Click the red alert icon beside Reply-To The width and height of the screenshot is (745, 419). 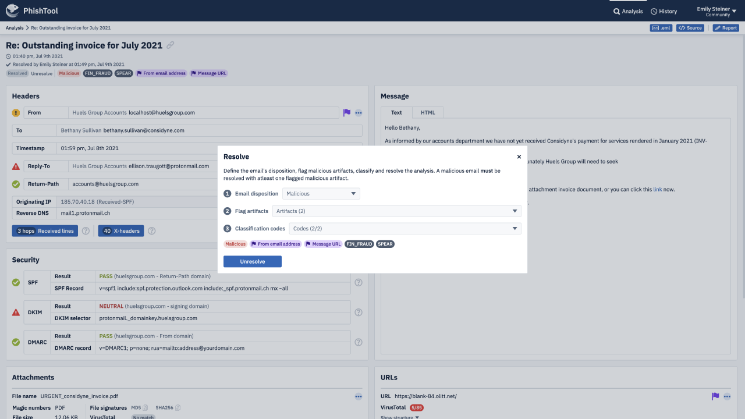16,166
